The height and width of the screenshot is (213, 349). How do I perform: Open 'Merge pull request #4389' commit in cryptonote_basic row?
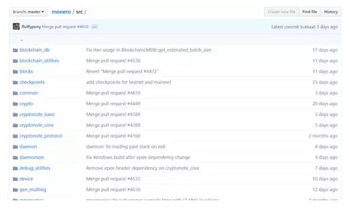[113, 114]
